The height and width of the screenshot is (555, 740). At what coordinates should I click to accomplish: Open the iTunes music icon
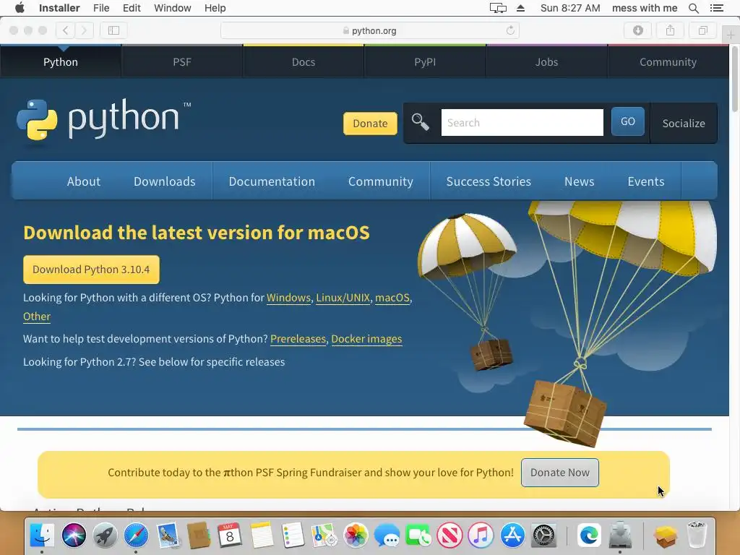point(481,535)
